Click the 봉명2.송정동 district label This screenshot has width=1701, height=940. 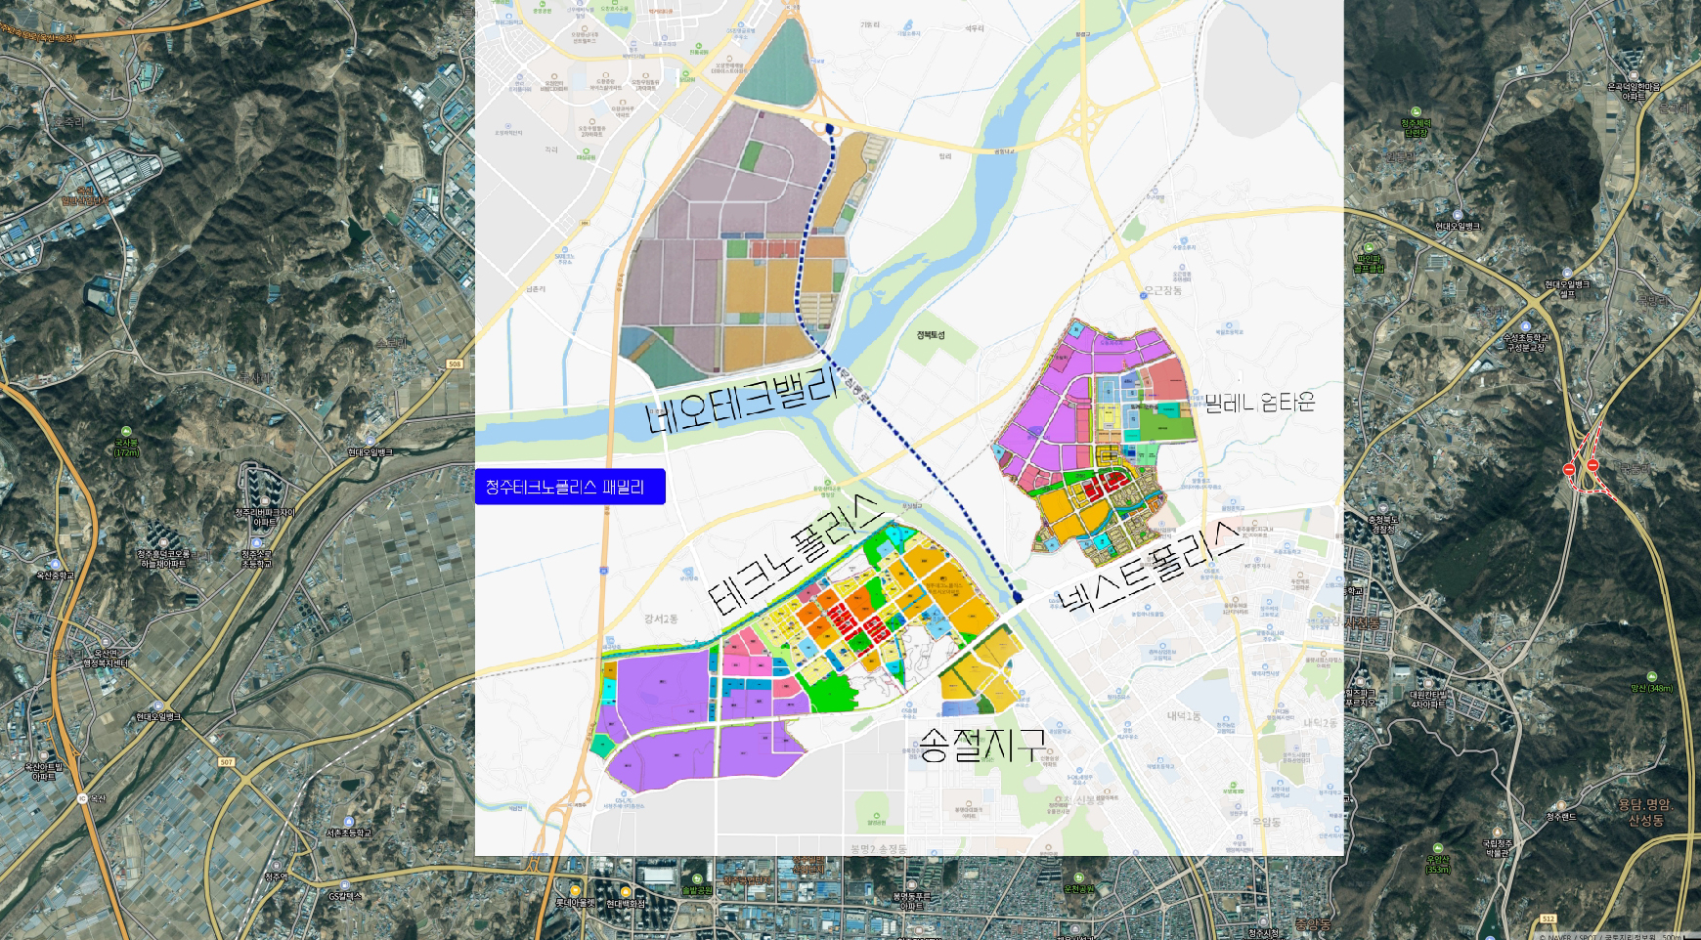coord(878,848)
